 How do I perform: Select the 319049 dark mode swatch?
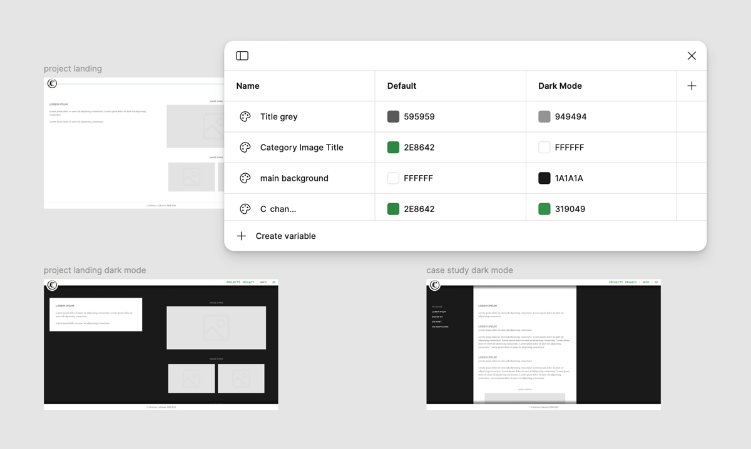(543, 207)
